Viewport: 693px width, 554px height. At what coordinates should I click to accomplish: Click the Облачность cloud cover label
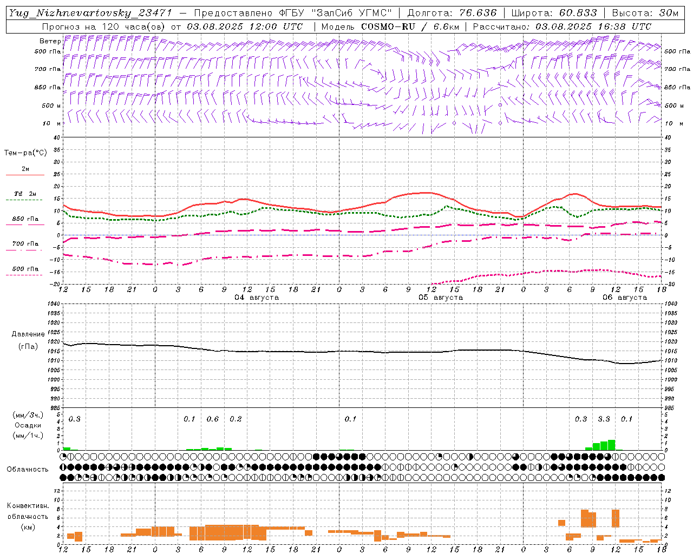pos(28,469)
